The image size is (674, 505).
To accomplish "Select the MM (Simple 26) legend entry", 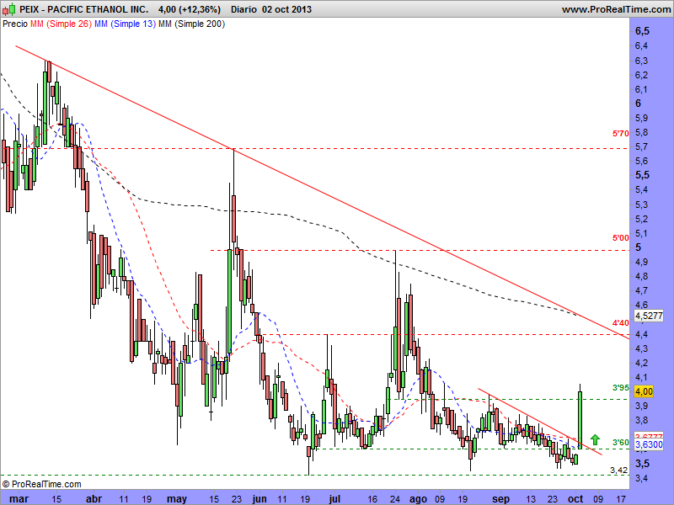I will 61,24.
